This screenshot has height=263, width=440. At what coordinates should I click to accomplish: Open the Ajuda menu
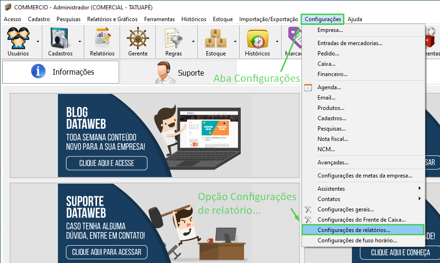coord(355,19)
